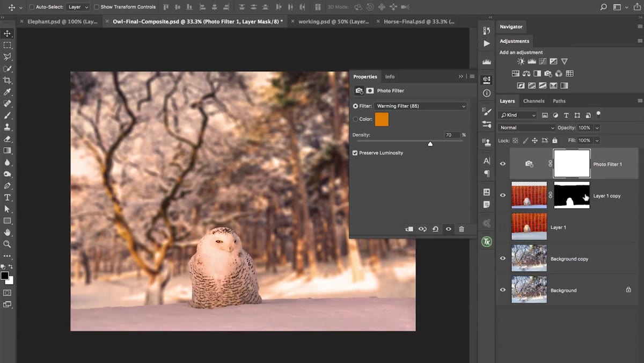
Task: Hide the Layer 1 copy layer
Action: (x=503, y=195)
